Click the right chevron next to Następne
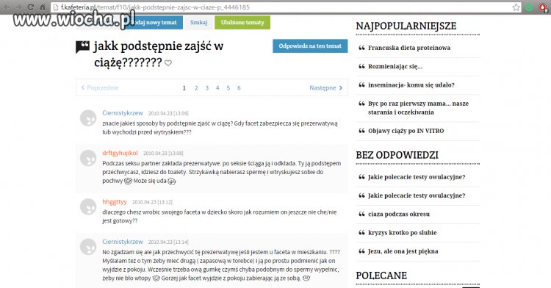Image resolution: width=551 pixels, height=288 pixels. click(x=340, y=88)
